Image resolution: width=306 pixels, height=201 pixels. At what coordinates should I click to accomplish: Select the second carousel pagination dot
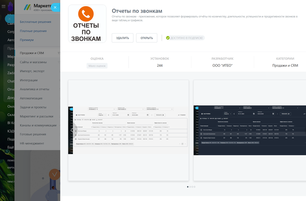(190, 187)
